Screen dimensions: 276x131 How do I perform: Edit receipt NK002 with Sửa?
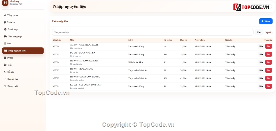click(x=261, y=78)
